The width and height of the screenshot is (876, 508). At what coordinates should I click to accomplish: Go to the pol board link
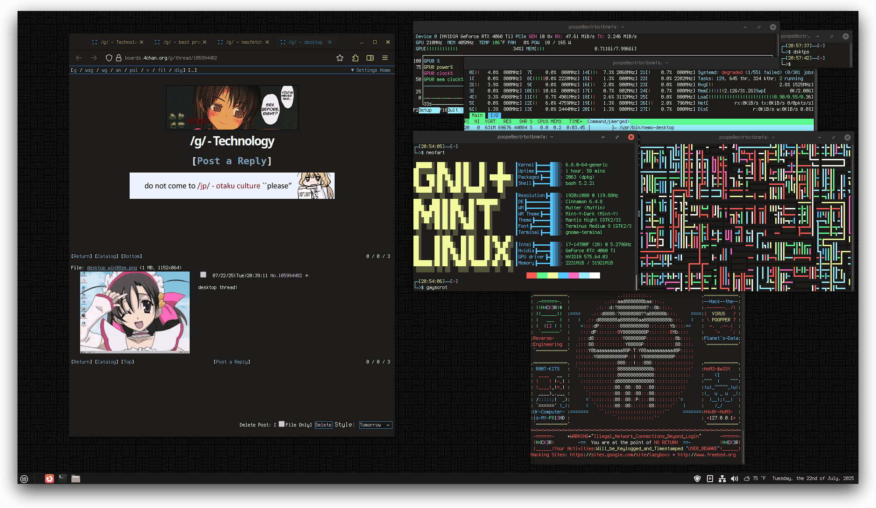(133, 70)
